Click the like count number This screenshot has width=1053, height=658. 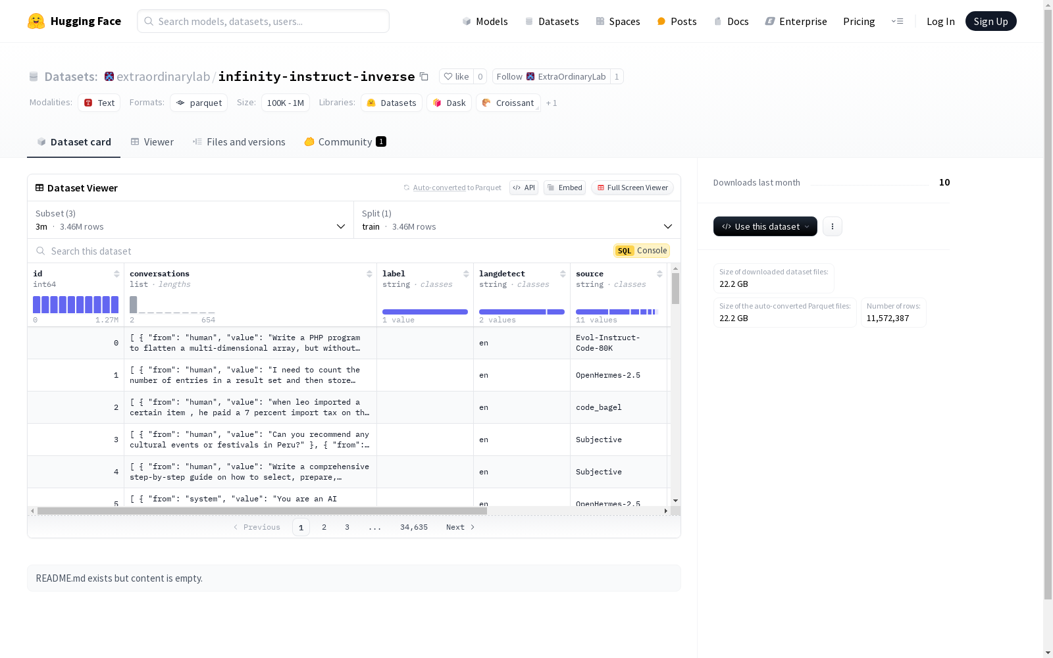[480, 76]
